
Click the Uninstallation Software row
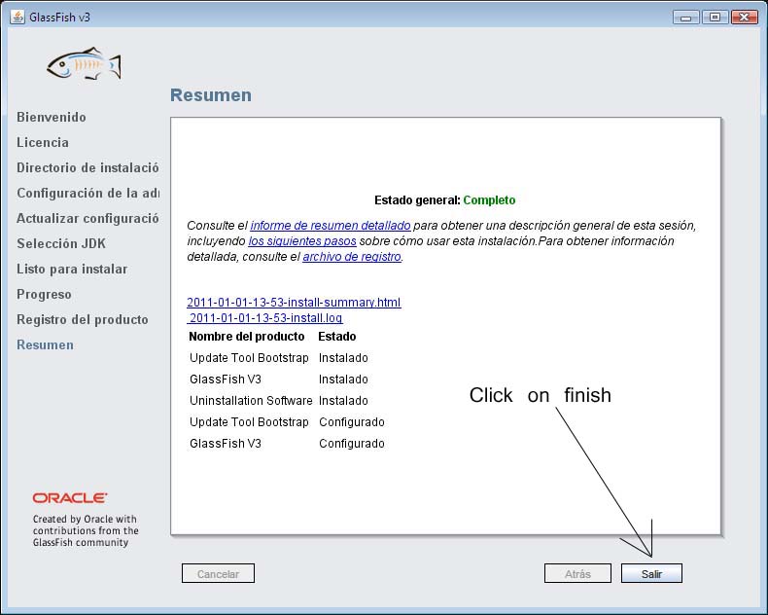pos(279,401)
